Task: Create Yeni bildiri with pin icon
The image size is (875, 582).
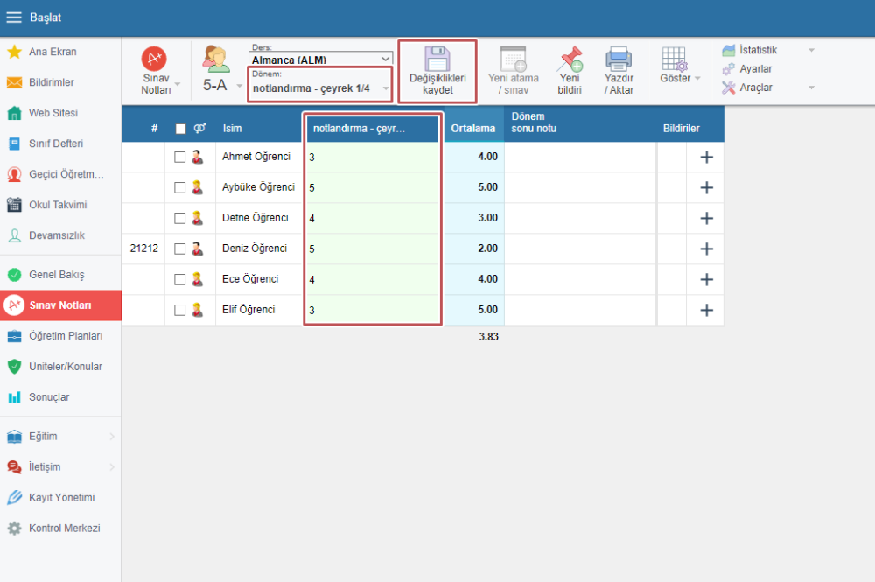Action: click(x=570, y=59)
